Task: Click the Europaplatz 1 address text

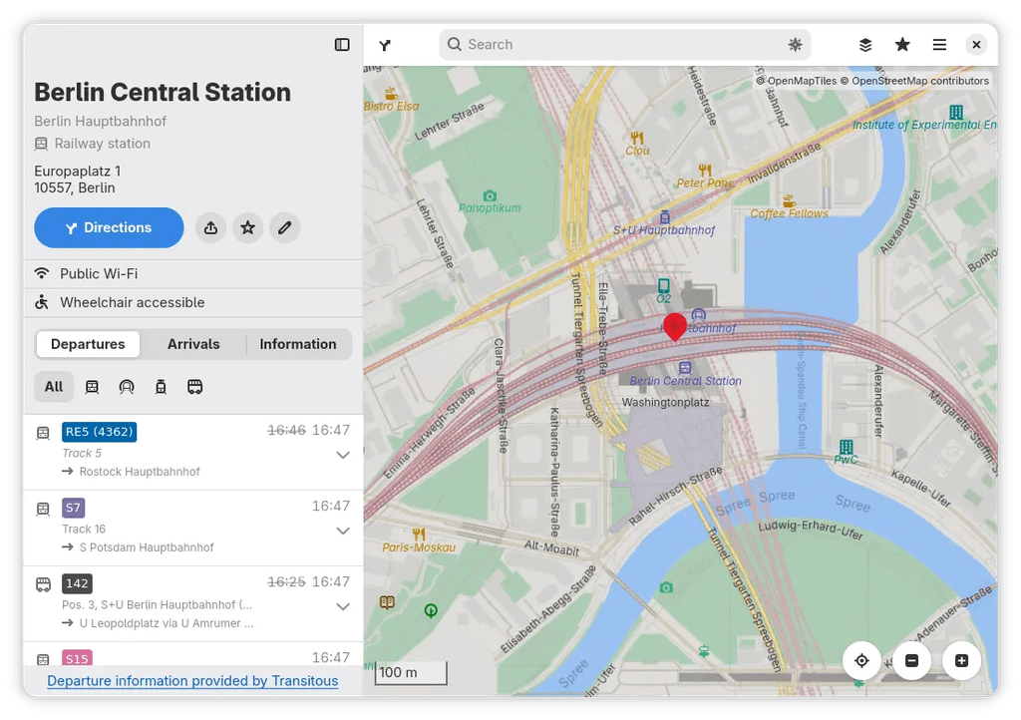Action: tap(78, 172)
